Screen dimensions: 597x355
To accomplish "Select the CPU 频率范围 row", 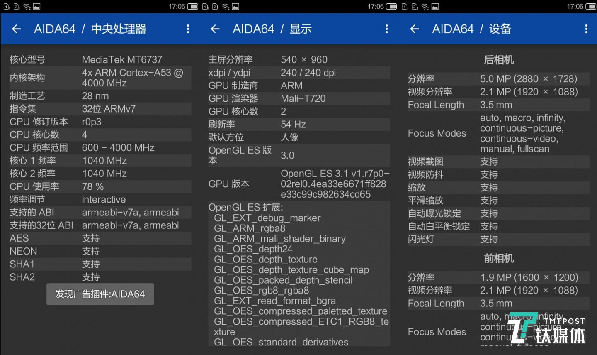I will (x=100, y=147).
